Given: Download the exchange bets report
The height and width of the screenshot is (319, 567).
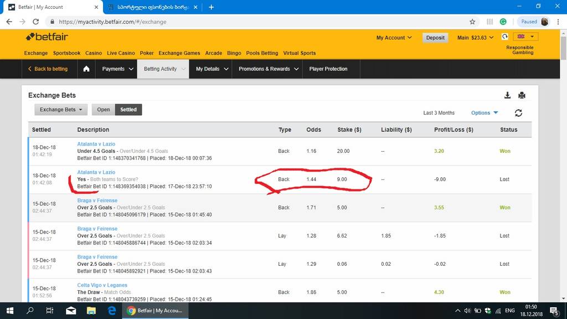Looking at the screenshot, I should point(507,95).
